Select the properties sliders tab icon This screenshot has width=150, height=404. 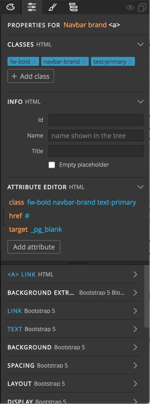click(32, 7)
